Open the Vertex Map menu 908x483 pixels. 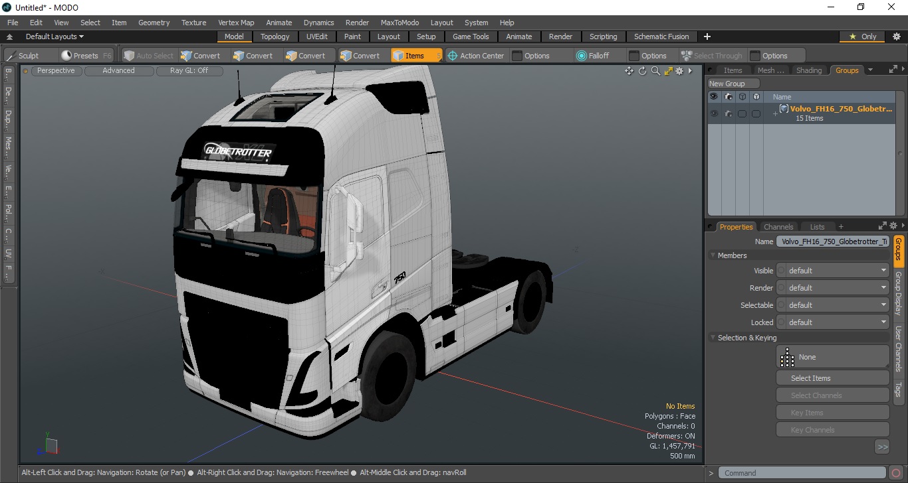[236, 23]
